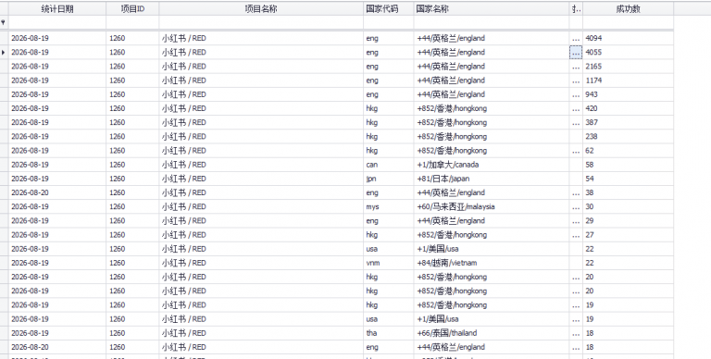Screen dimensions: 711x359
Task: Focus the filter box under 国家名称
Action: pyautogui.click(x=492, y=22)
